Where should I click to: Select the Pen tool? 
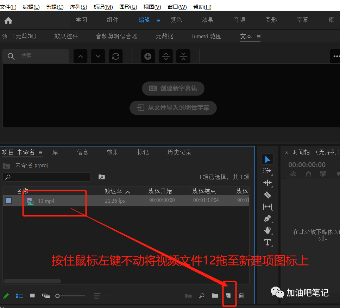267,219
